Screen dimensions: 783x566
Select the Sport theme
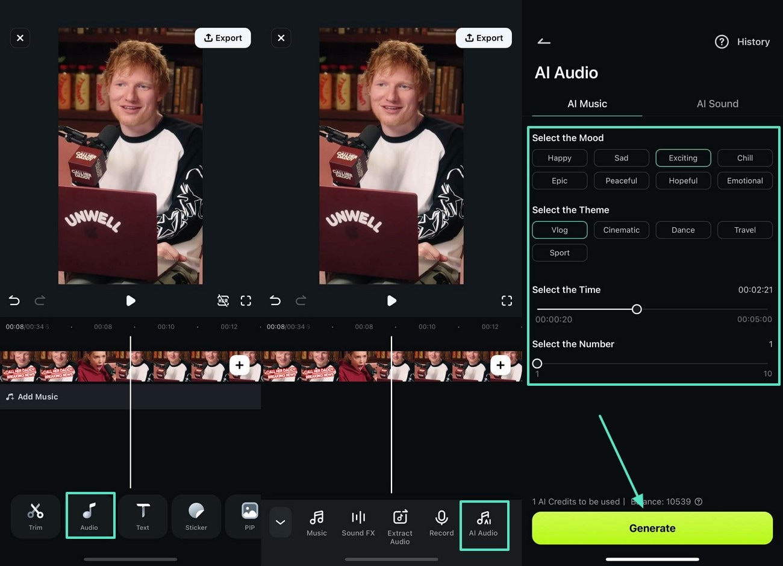[560, 253]
